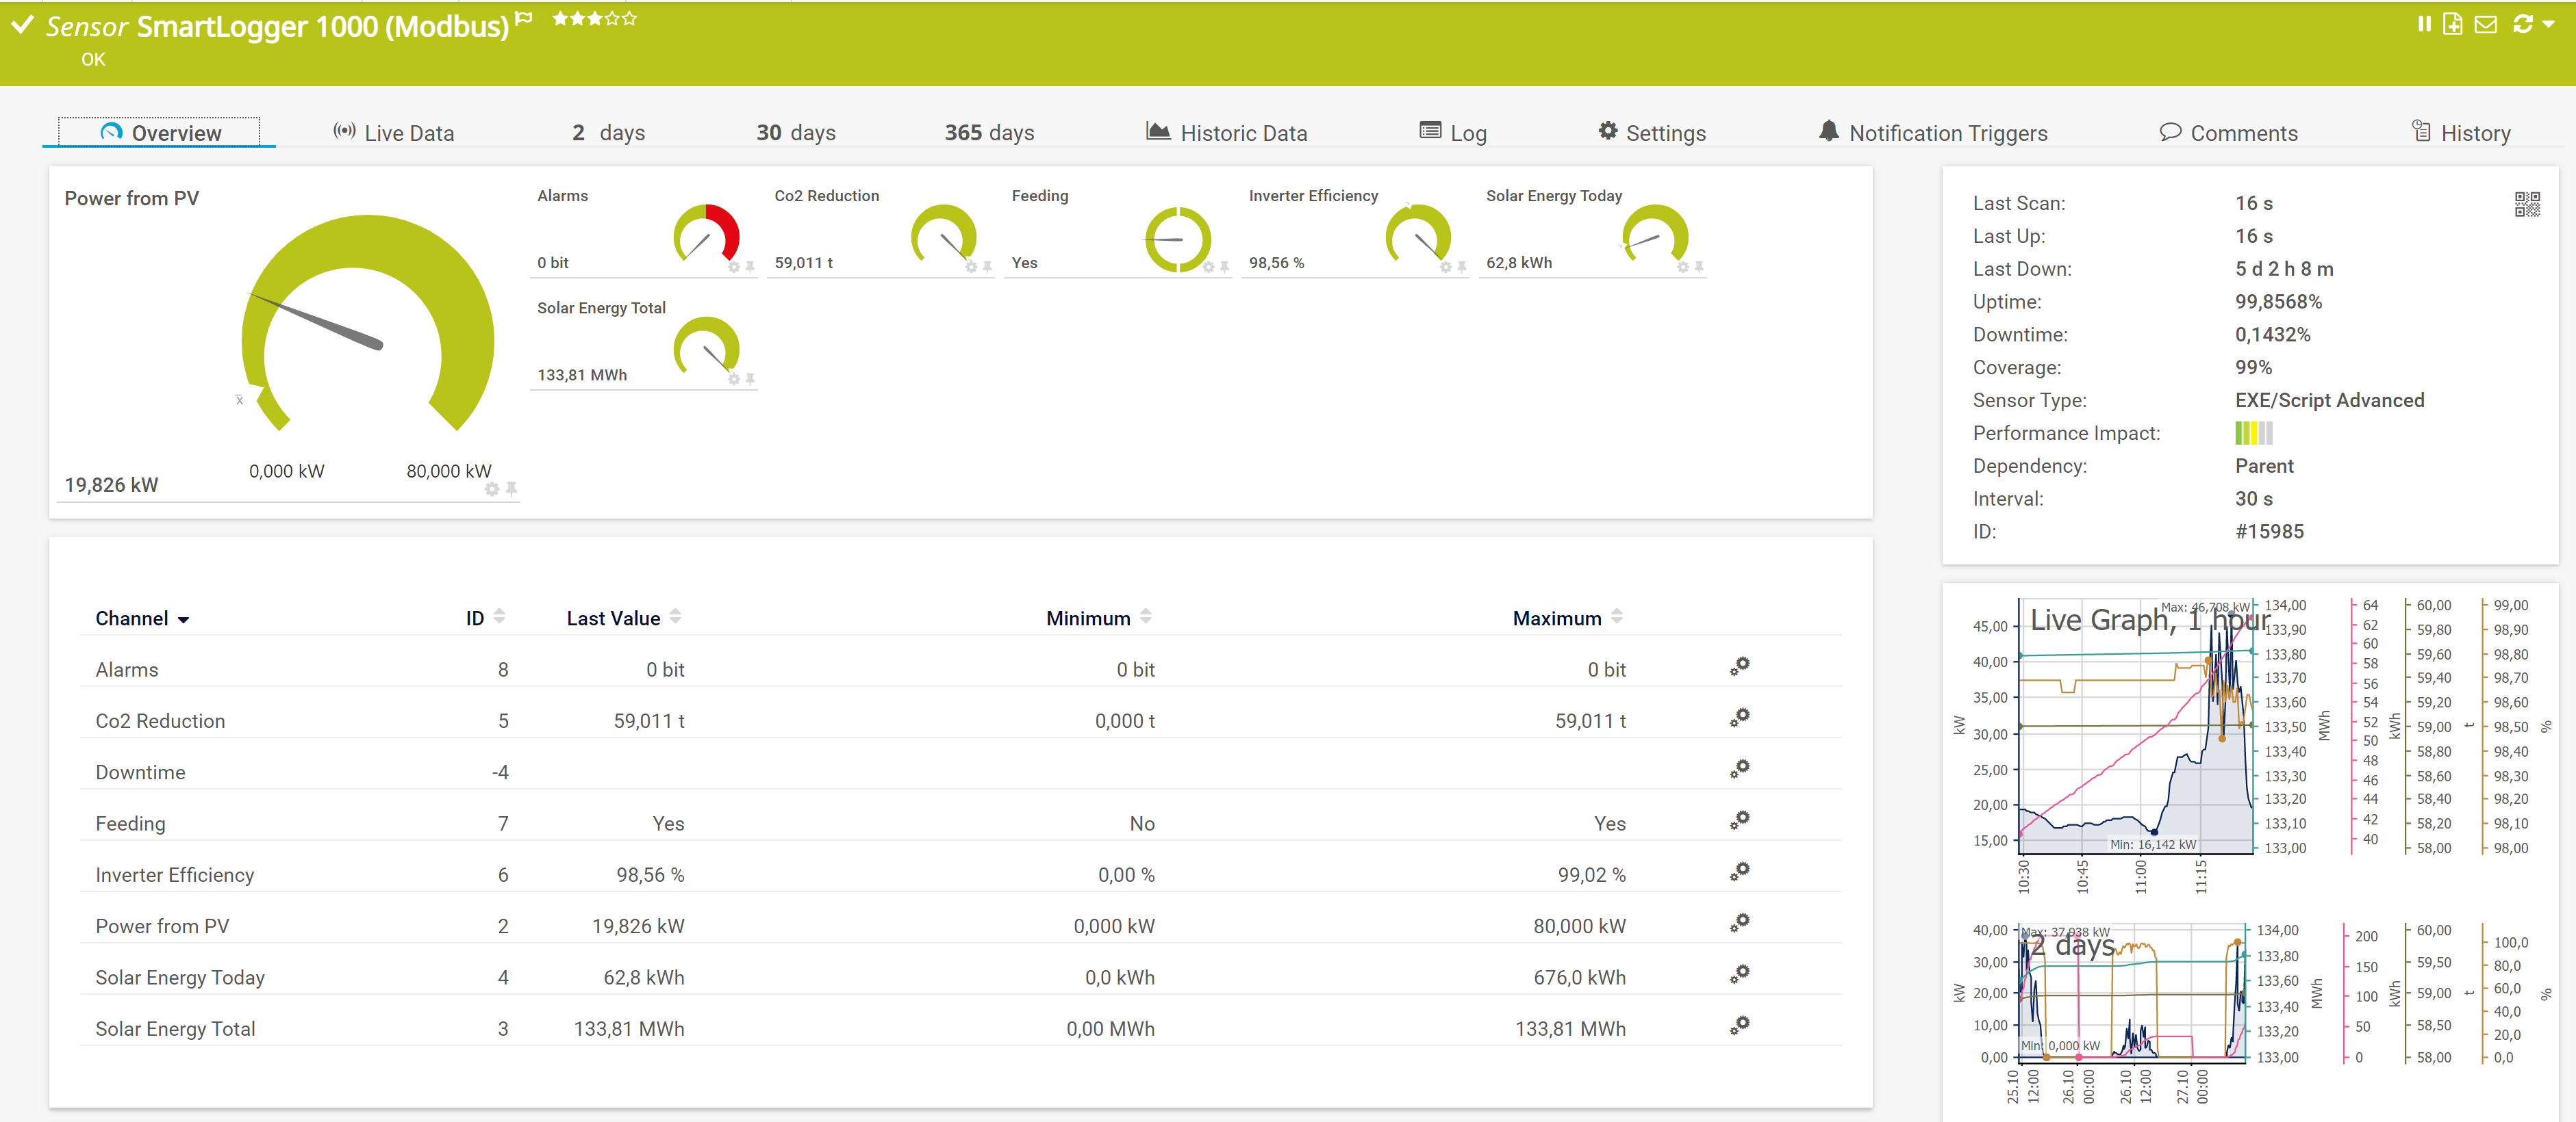Screen dimensions: 2576x1122
Task: Open channel settings gear for Alarms row
Action: click(1740, 666)
